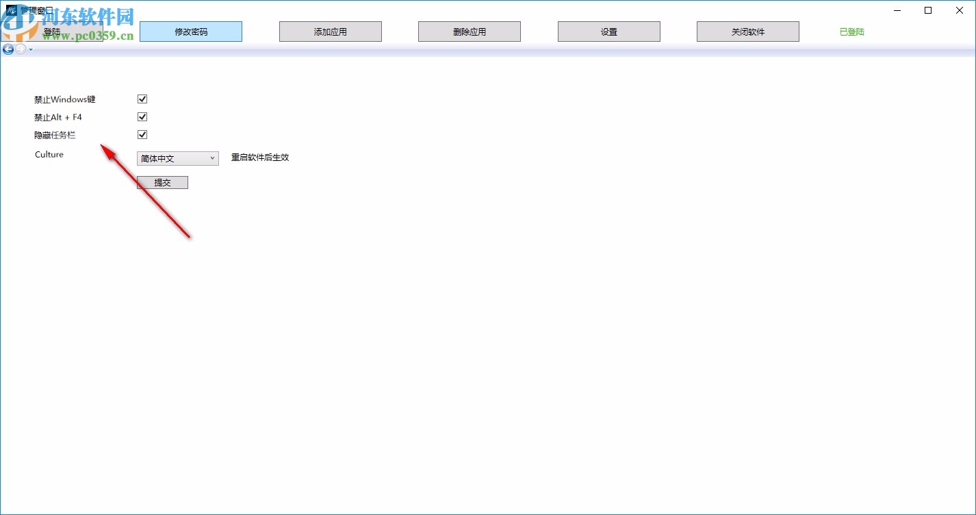This screenshot has height=515, width=976.
Task: Click the 登陆 login button
Action: click(52, 32)
